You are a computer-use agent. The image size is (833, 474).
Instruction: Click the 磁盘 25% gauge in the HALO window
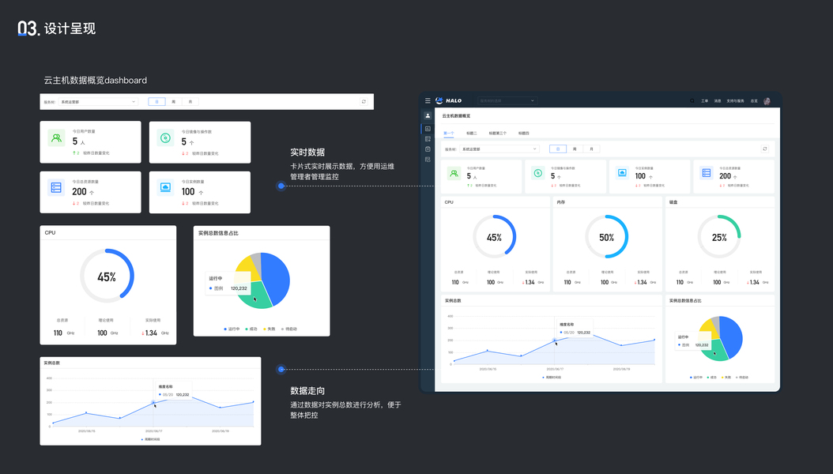click(x=719, y=237)
